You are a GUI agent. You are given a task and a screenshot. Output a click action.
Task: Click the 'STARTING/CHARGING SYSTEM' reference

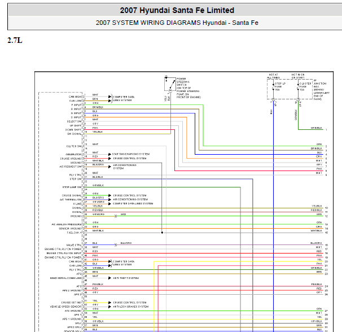click(x=131, y=154)
